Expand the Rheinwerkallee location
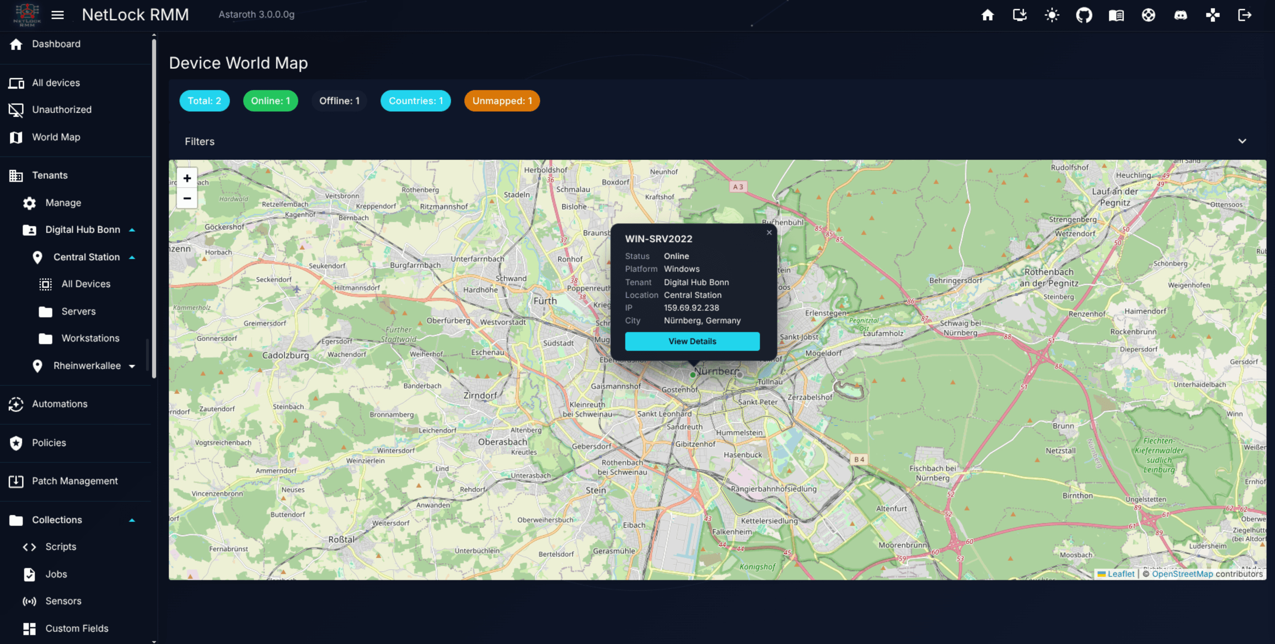This screenshot has height=644, width=1275. (x=132, y=366)
